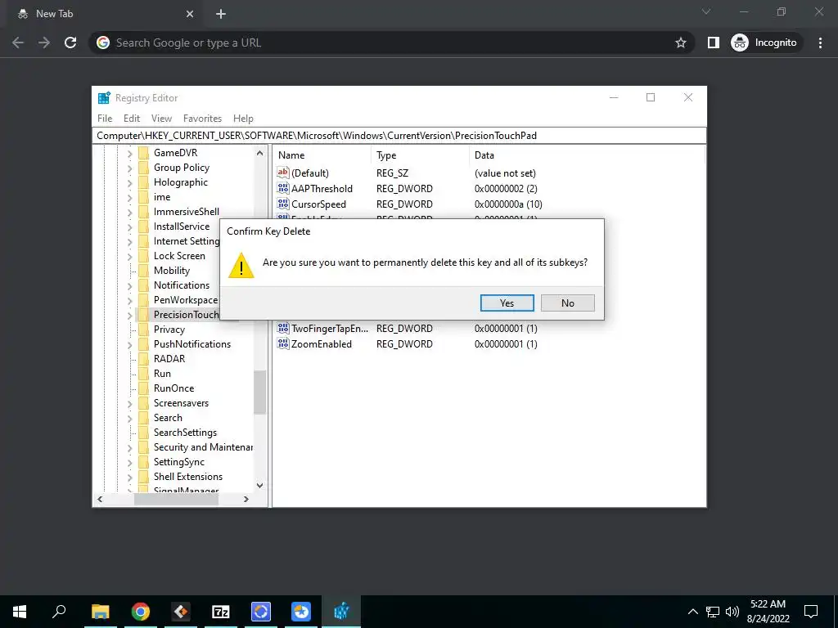Open the Help menu in Registry Editor

pyautogui.click(x=243, y=119)
